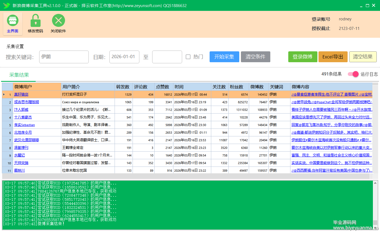Sort by 用户简介 column header

(x=88, y=87)
